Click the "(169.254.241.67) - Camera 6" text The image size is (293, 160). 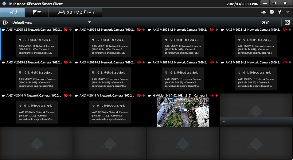click(107, 83)
